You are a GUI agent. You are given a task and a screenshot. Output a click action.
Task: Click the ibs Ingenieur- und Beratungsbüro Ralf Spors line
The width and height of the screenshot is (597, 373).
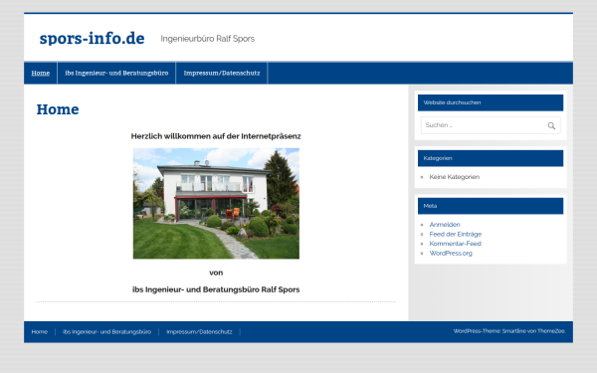(x=216, y=289)
